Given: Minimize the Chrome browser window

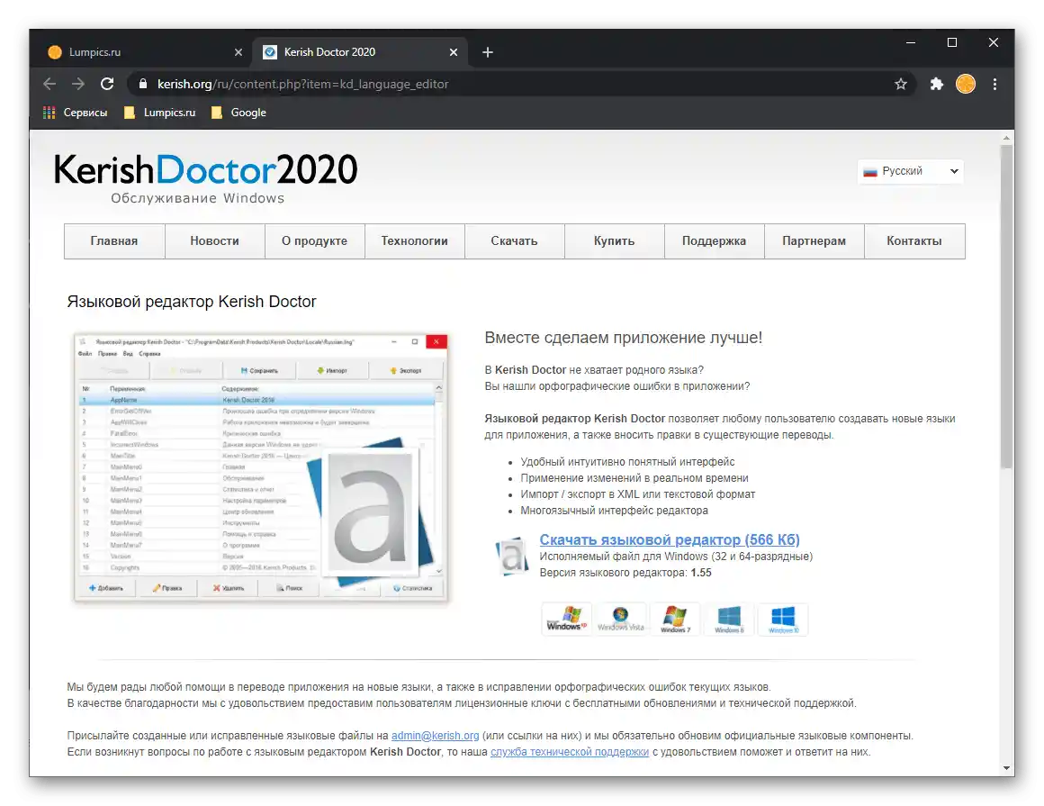Looking at the screenshot, I should pos(911,42).
